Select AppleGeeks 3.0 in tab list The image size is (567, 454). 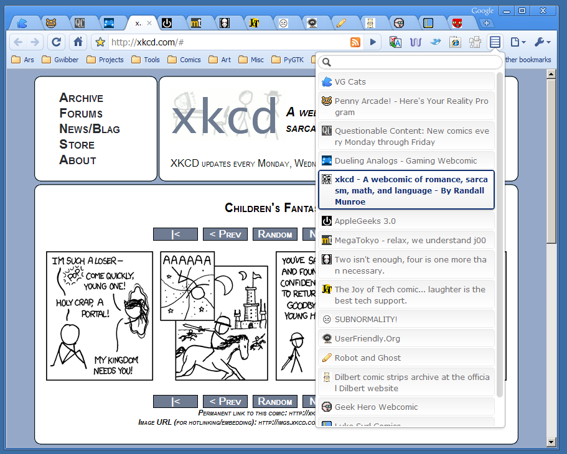click(x=406, y=221)
